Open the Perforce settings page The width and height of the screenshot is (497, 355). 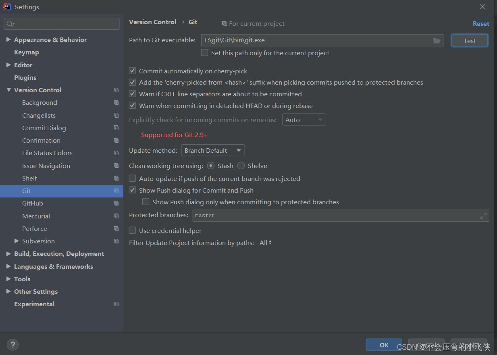(35, 228)
